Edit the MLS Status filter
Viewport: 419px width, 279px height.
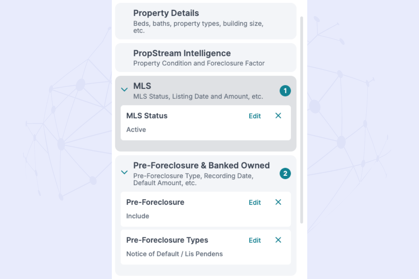coord(255,116)
